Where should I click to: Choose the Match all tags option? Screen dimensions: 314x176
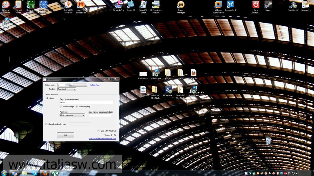click(x=61, y=107)
